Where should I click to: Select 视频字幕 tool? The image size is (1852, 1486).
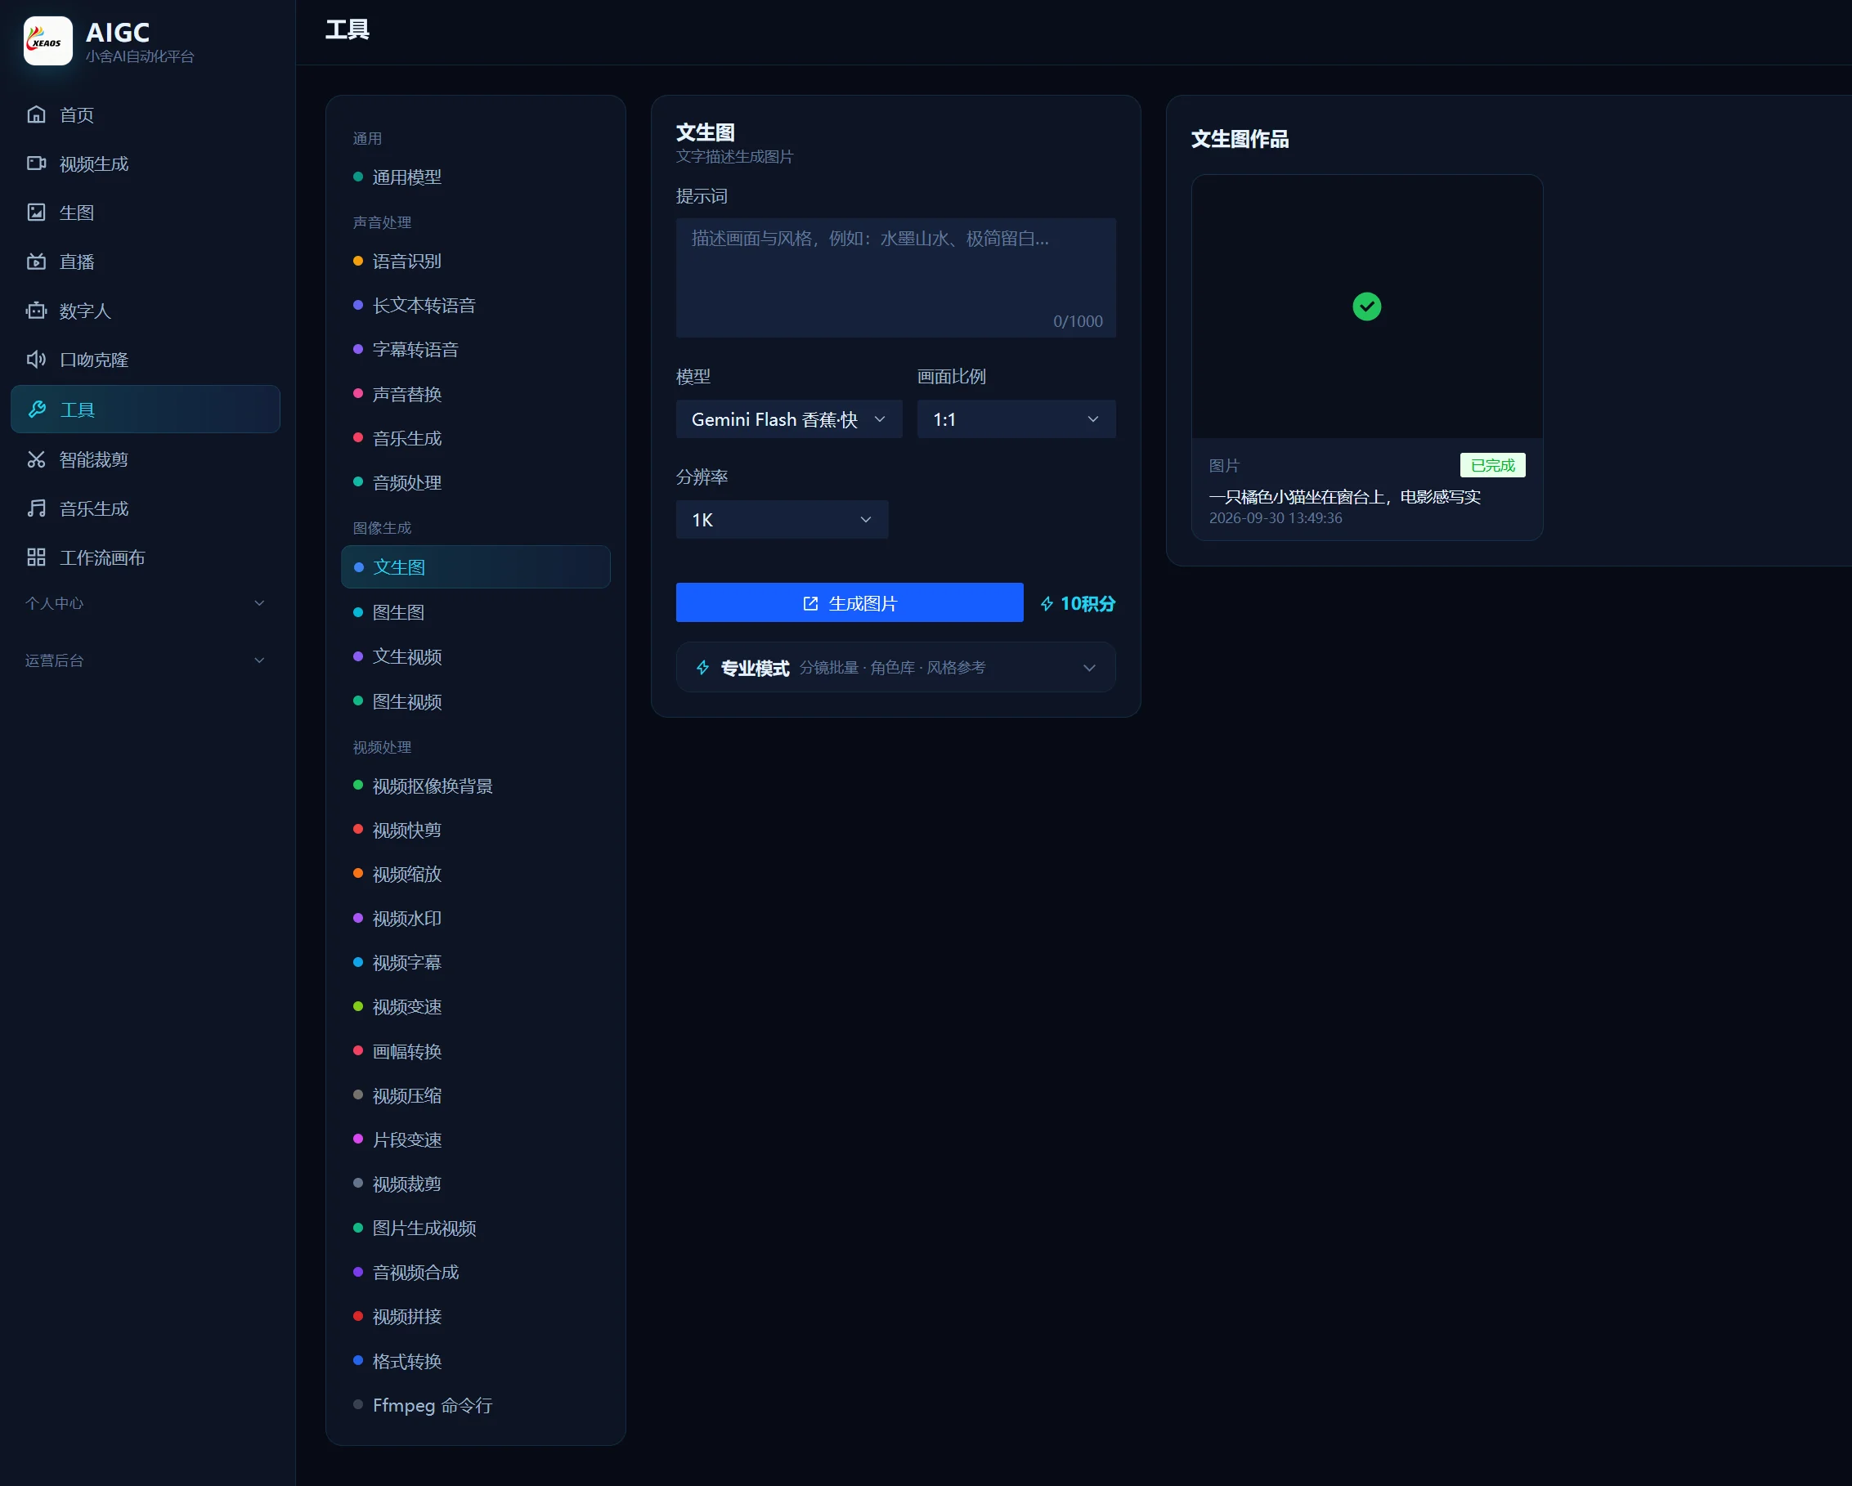[475, 962]
